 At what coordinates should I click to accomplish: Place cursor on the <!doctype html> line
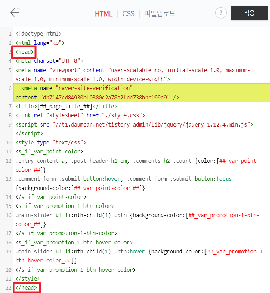click(39, 34)
